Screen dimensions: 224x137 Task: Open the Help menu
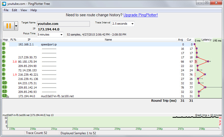point(34,10)
